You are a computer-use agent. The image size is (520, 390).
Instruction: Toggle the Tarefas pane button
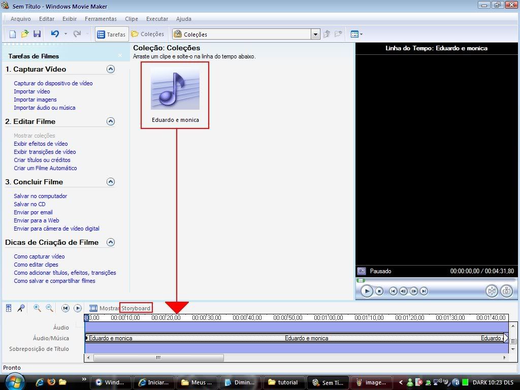tap(111, 34)
